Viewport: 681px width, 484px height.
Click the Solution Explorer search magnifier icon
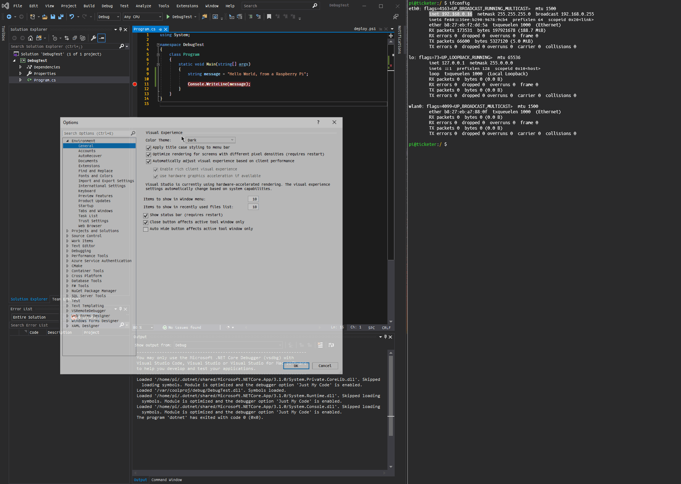click(x=122, y=46)
